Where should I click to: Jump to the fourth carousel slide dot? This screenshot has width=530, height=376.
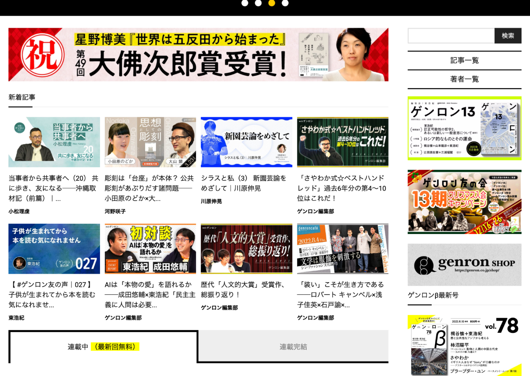tap(285, 3)
